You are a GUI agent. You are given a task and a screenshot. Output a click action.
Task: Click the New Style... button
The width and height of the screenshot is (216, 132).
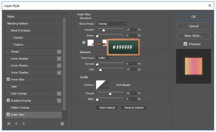coord(193,36)
